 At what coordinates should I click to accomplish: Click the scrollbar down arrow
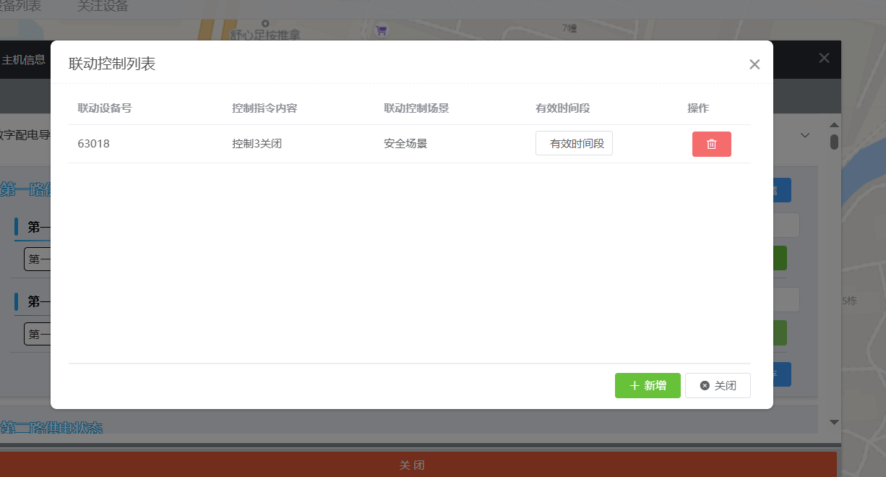834,421
